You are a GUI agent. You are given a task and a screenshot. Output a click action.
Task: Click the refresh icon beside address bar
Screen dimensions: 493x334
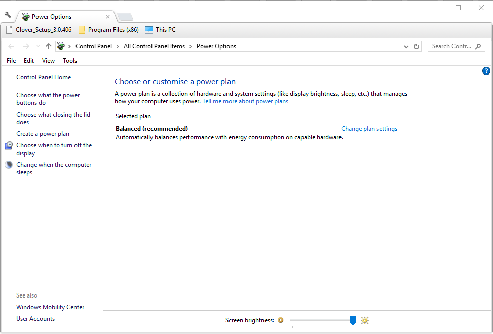[x=416, y=46]
